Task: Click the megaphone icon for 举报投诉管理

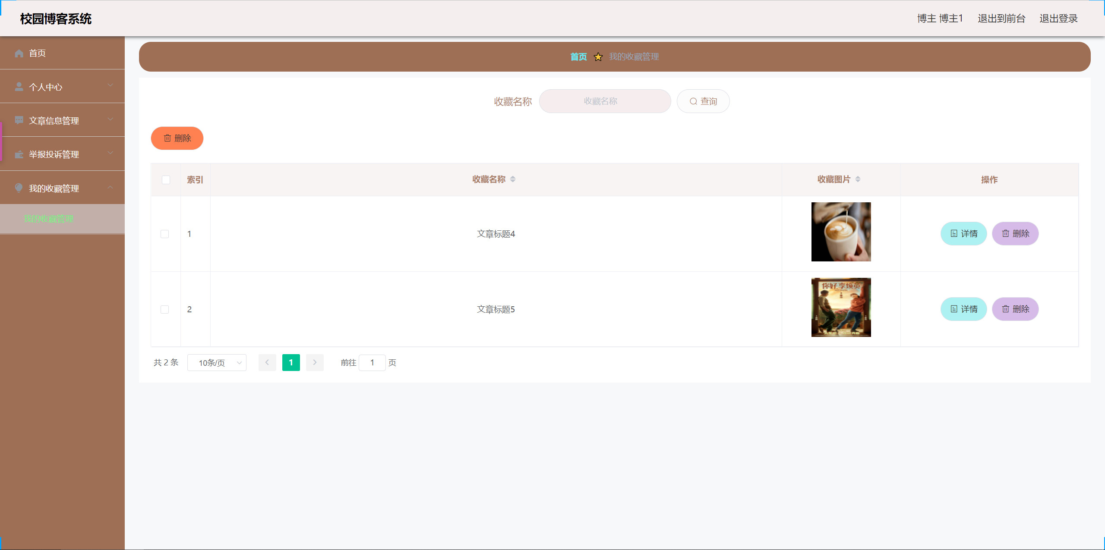Action: tap(19, 154)
